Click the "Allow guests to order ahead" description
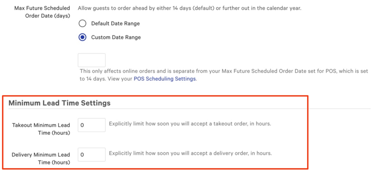Screen dimensions: 372x175 pyautogui.click(x=189, y=8)
